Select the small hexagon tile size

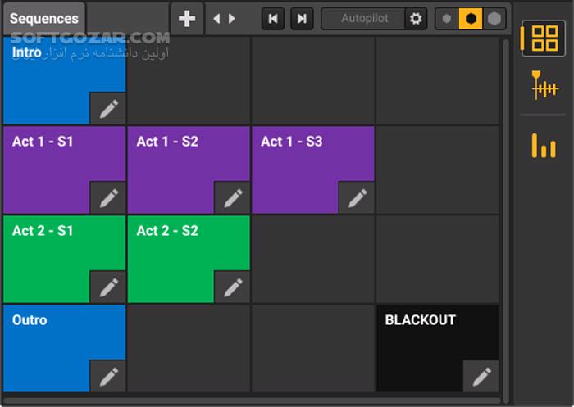click(x=446, y=18)
